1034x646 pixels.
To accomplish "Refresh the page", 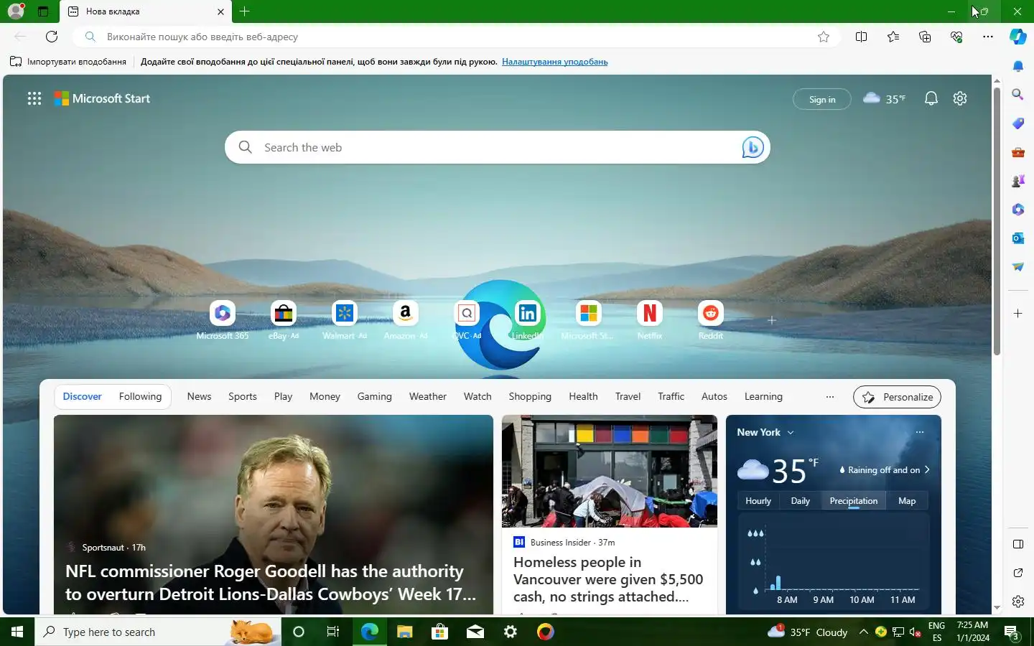I will coord(52,37).
